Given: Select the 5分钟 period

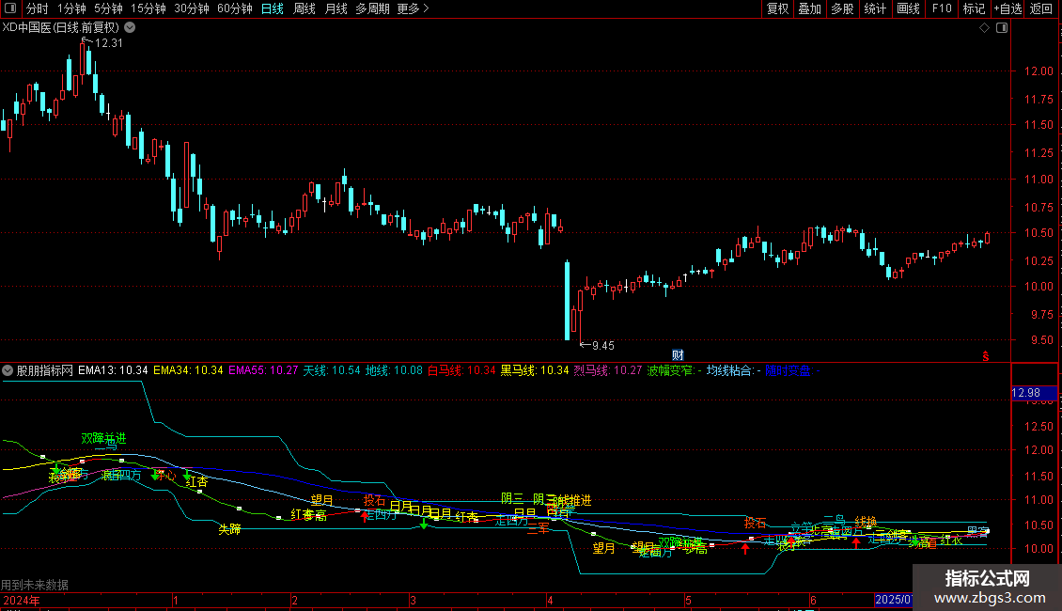Looking at the screenshot, I should click(108, 8).
